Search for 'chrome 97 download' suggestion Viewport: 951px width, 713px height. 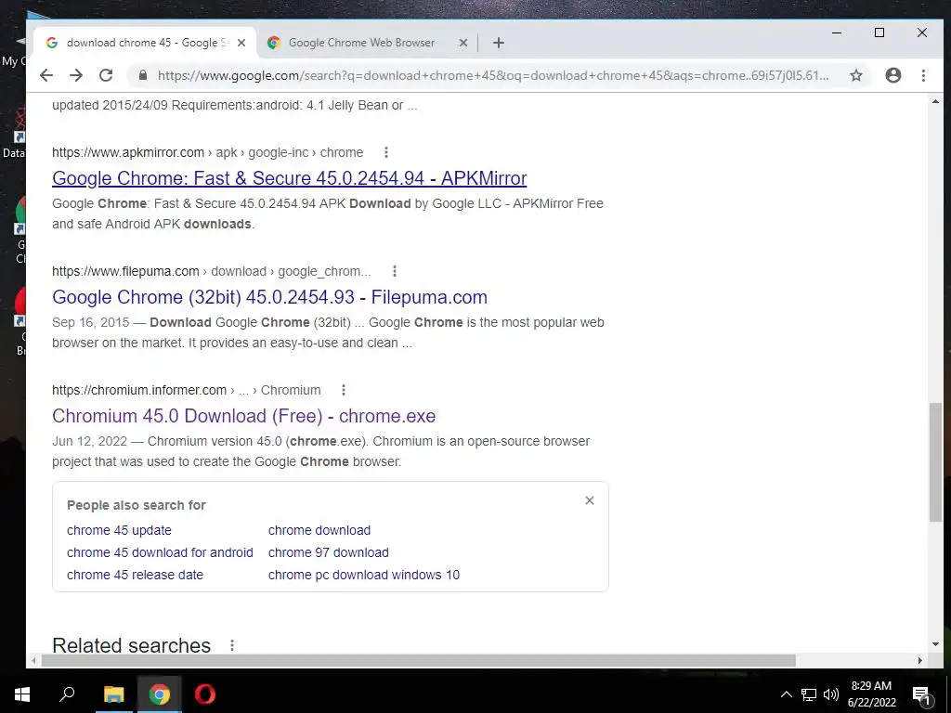click(329, 553)
